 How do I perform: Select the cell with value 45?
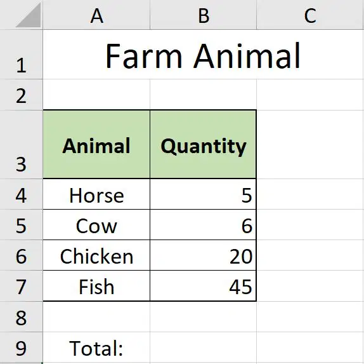(x=204, y=286)
